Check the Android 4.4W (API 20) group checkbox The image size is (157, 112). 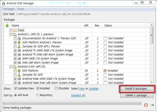click(x=11, y=67)
